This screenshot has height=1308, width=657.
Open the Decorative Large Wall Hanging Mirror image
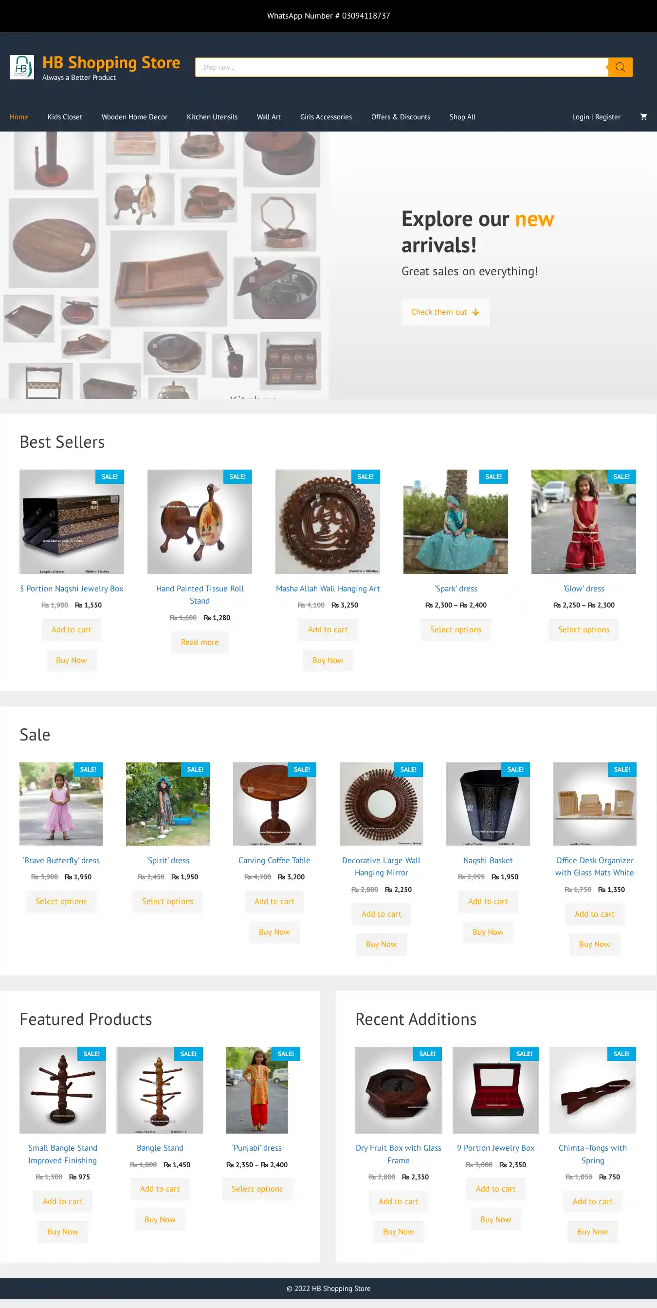(x=382, y=804)
